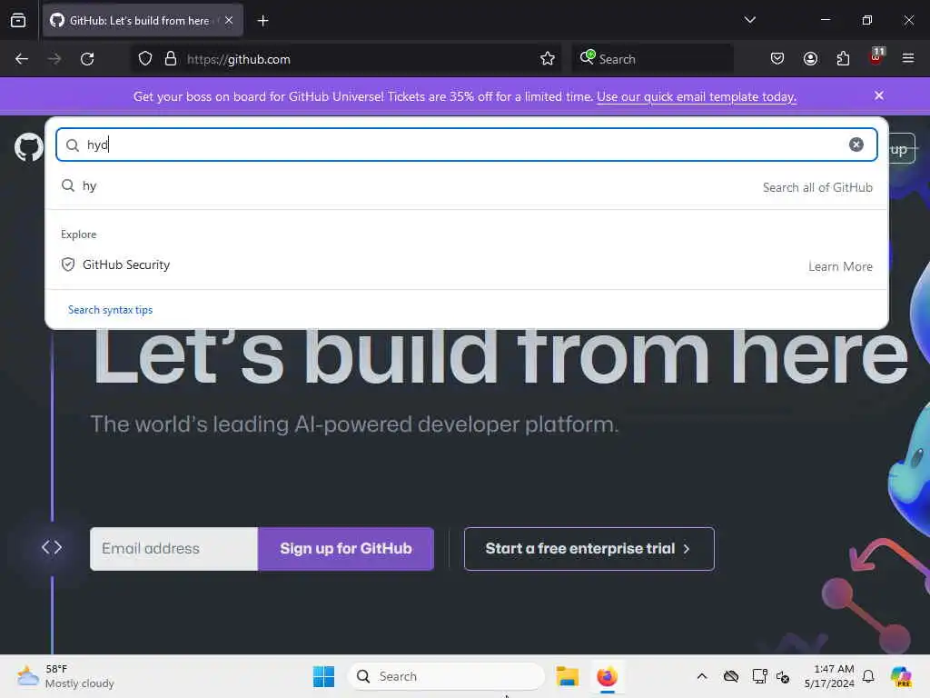Screen dimensions: 930x698
Task: Open the clock showing 1:47 AM
Action: (x=828, y=676)
